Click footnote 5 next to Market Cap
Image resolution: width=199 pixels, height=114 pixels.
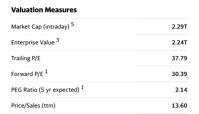coord(72,24)
